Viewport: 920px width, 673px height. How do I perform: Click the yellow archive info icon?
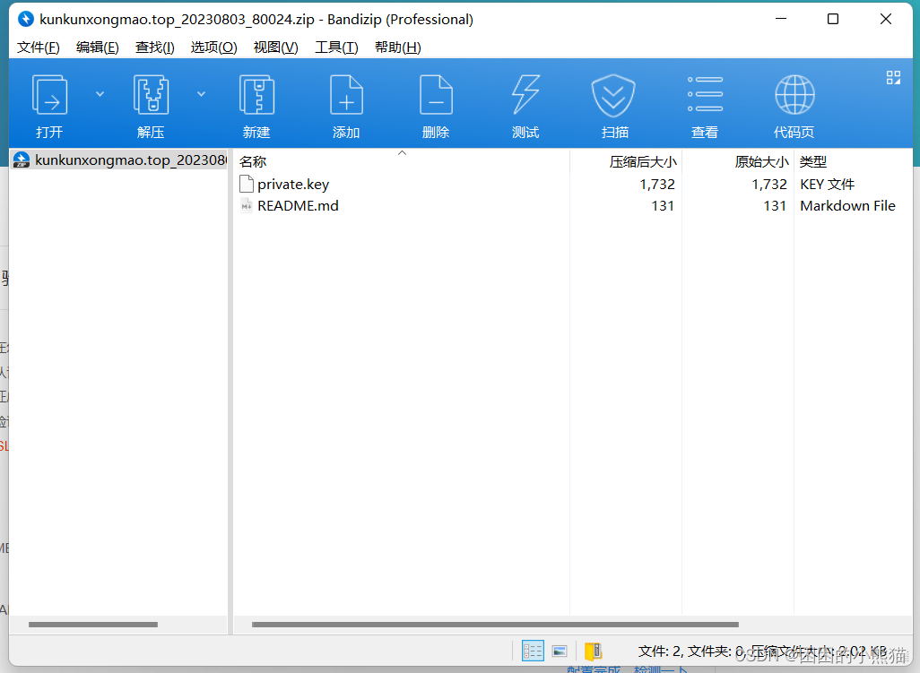[594, 651]
